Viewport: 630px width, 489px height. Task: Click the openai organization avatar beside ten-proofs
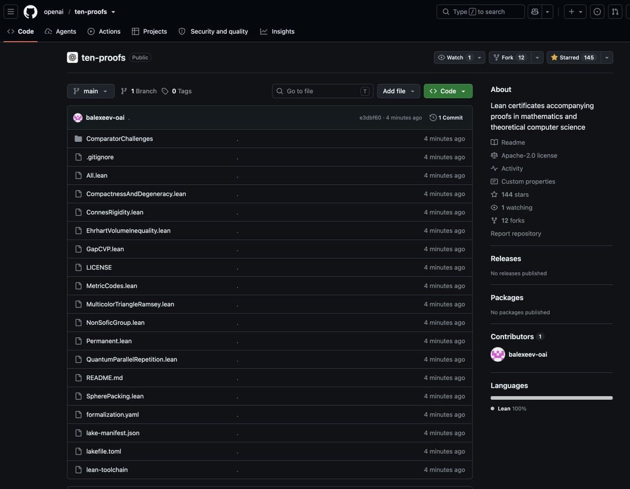point(72,57)
